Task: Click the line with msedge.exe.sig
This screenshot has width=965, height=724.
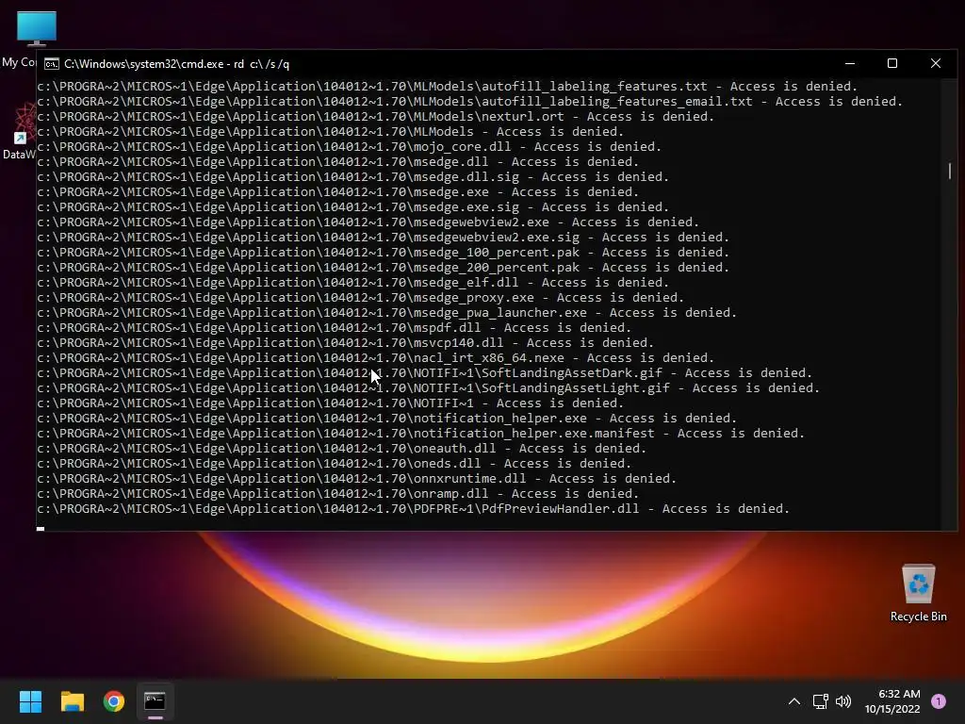Action: tap(352, 206)
